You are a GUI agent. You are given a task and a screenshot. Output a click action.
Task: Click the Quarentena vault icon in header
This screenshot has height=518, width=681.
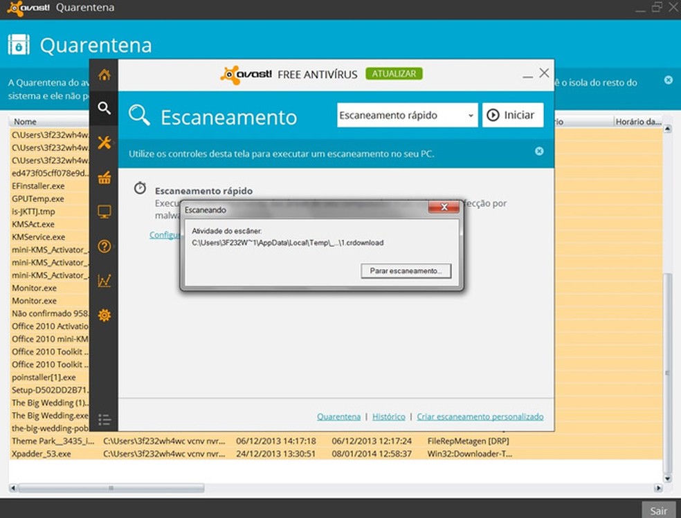(19, 45)
